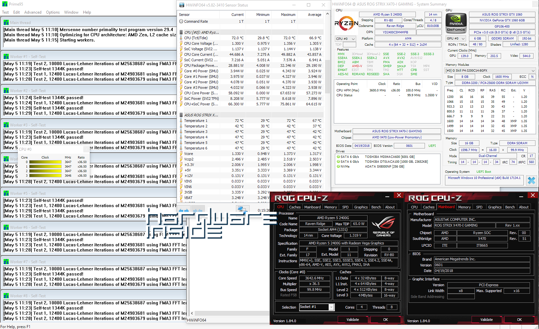Click the Worker #6 Self-Test window icon
539x329 pixels.
[x=6, y=227]
